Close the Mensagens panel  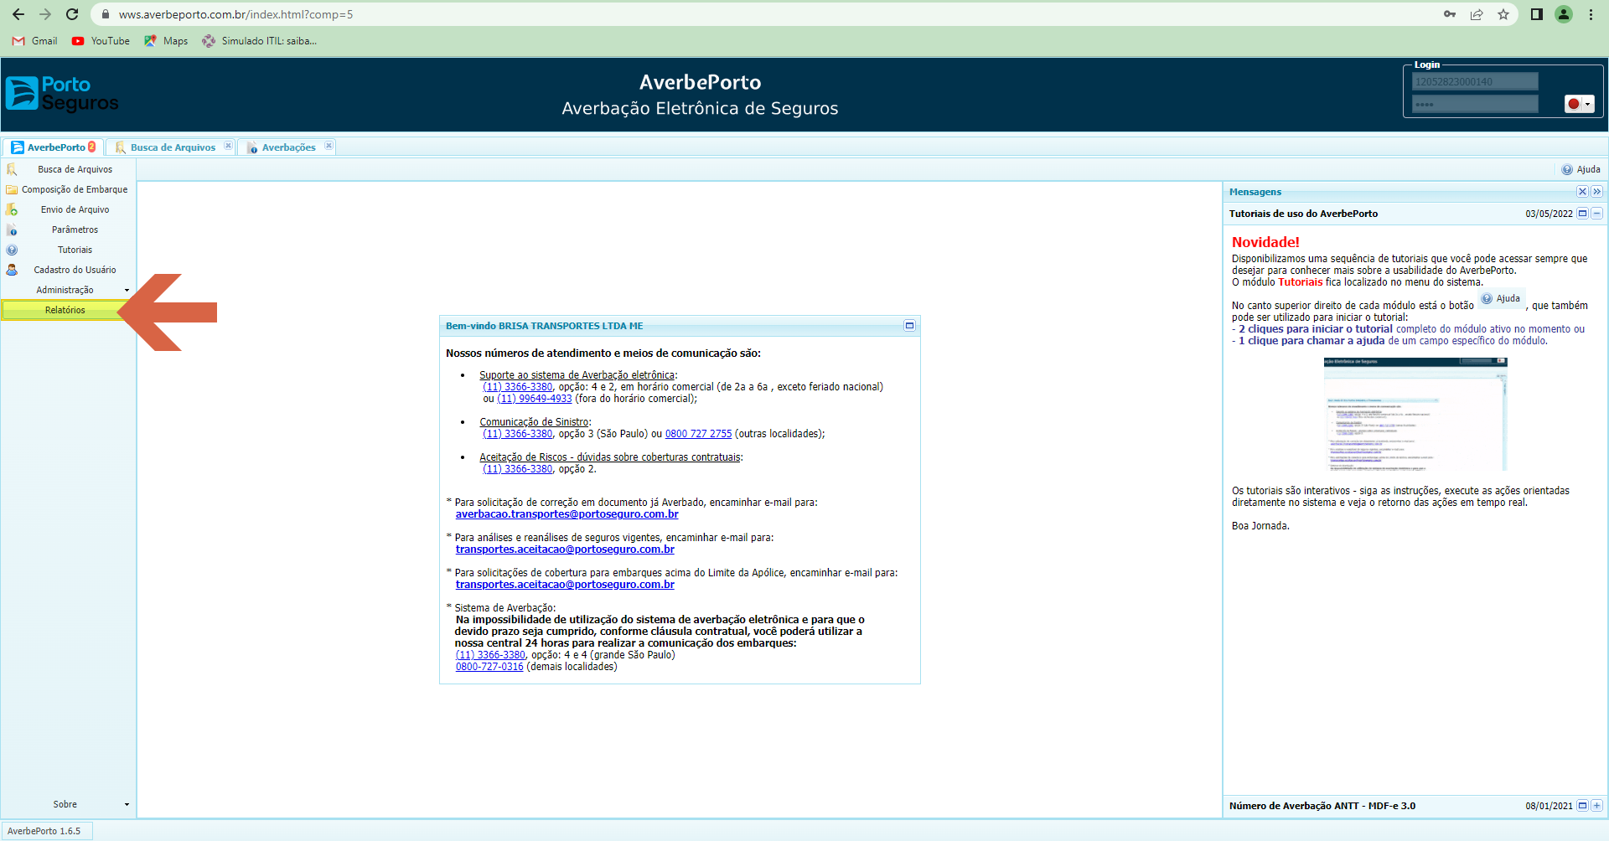1582,192
